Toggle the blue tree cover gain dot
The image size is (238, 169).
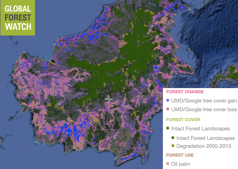[168, 100]
